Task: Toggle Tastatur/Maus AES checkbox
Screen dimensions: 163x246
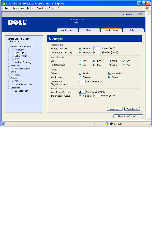Action: coord(124,65)
